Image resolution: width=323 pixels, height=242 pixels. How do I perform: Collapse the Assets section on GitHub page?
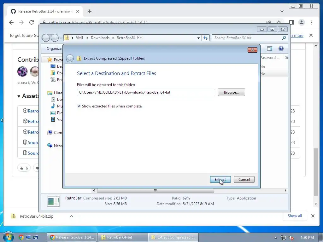point(19,96)
